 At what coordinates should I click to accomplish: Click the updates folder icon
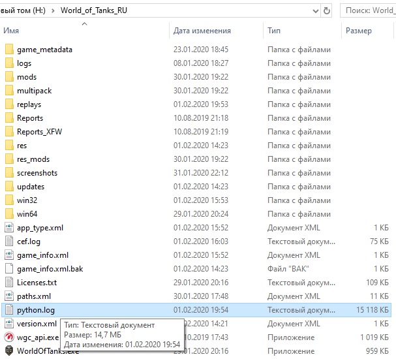pos(9,186)
